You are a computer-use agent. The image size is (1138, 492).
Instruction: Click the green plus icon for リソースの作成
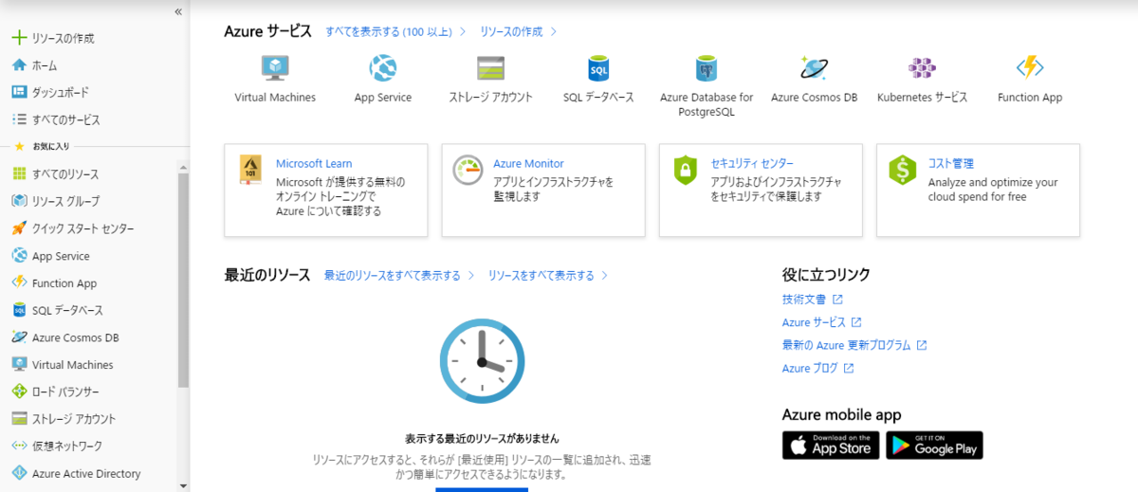point(19,38)
